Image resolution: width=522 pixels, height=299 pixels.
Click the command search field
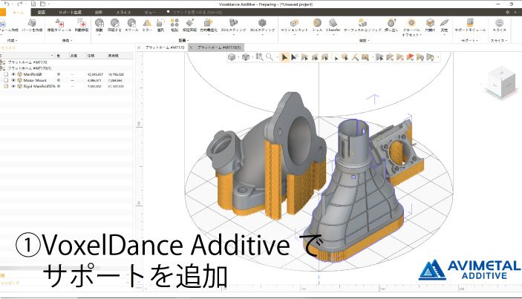point(197,13)
